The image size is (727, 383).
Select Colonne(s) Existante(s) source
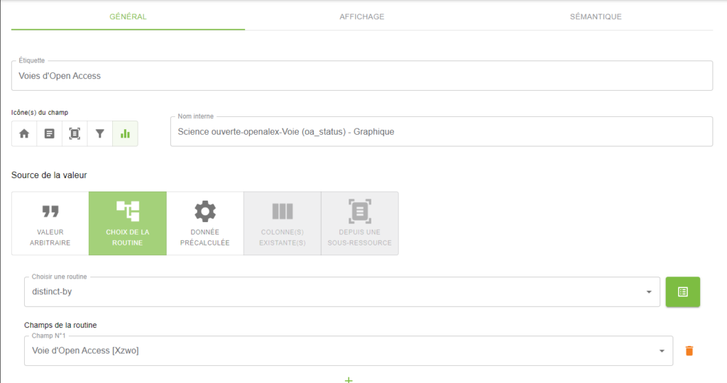pos(283,223)
